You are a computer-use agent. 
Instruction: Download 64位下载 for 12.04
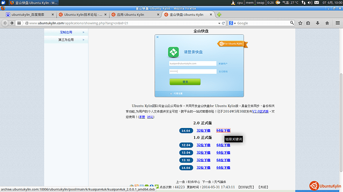223,145
